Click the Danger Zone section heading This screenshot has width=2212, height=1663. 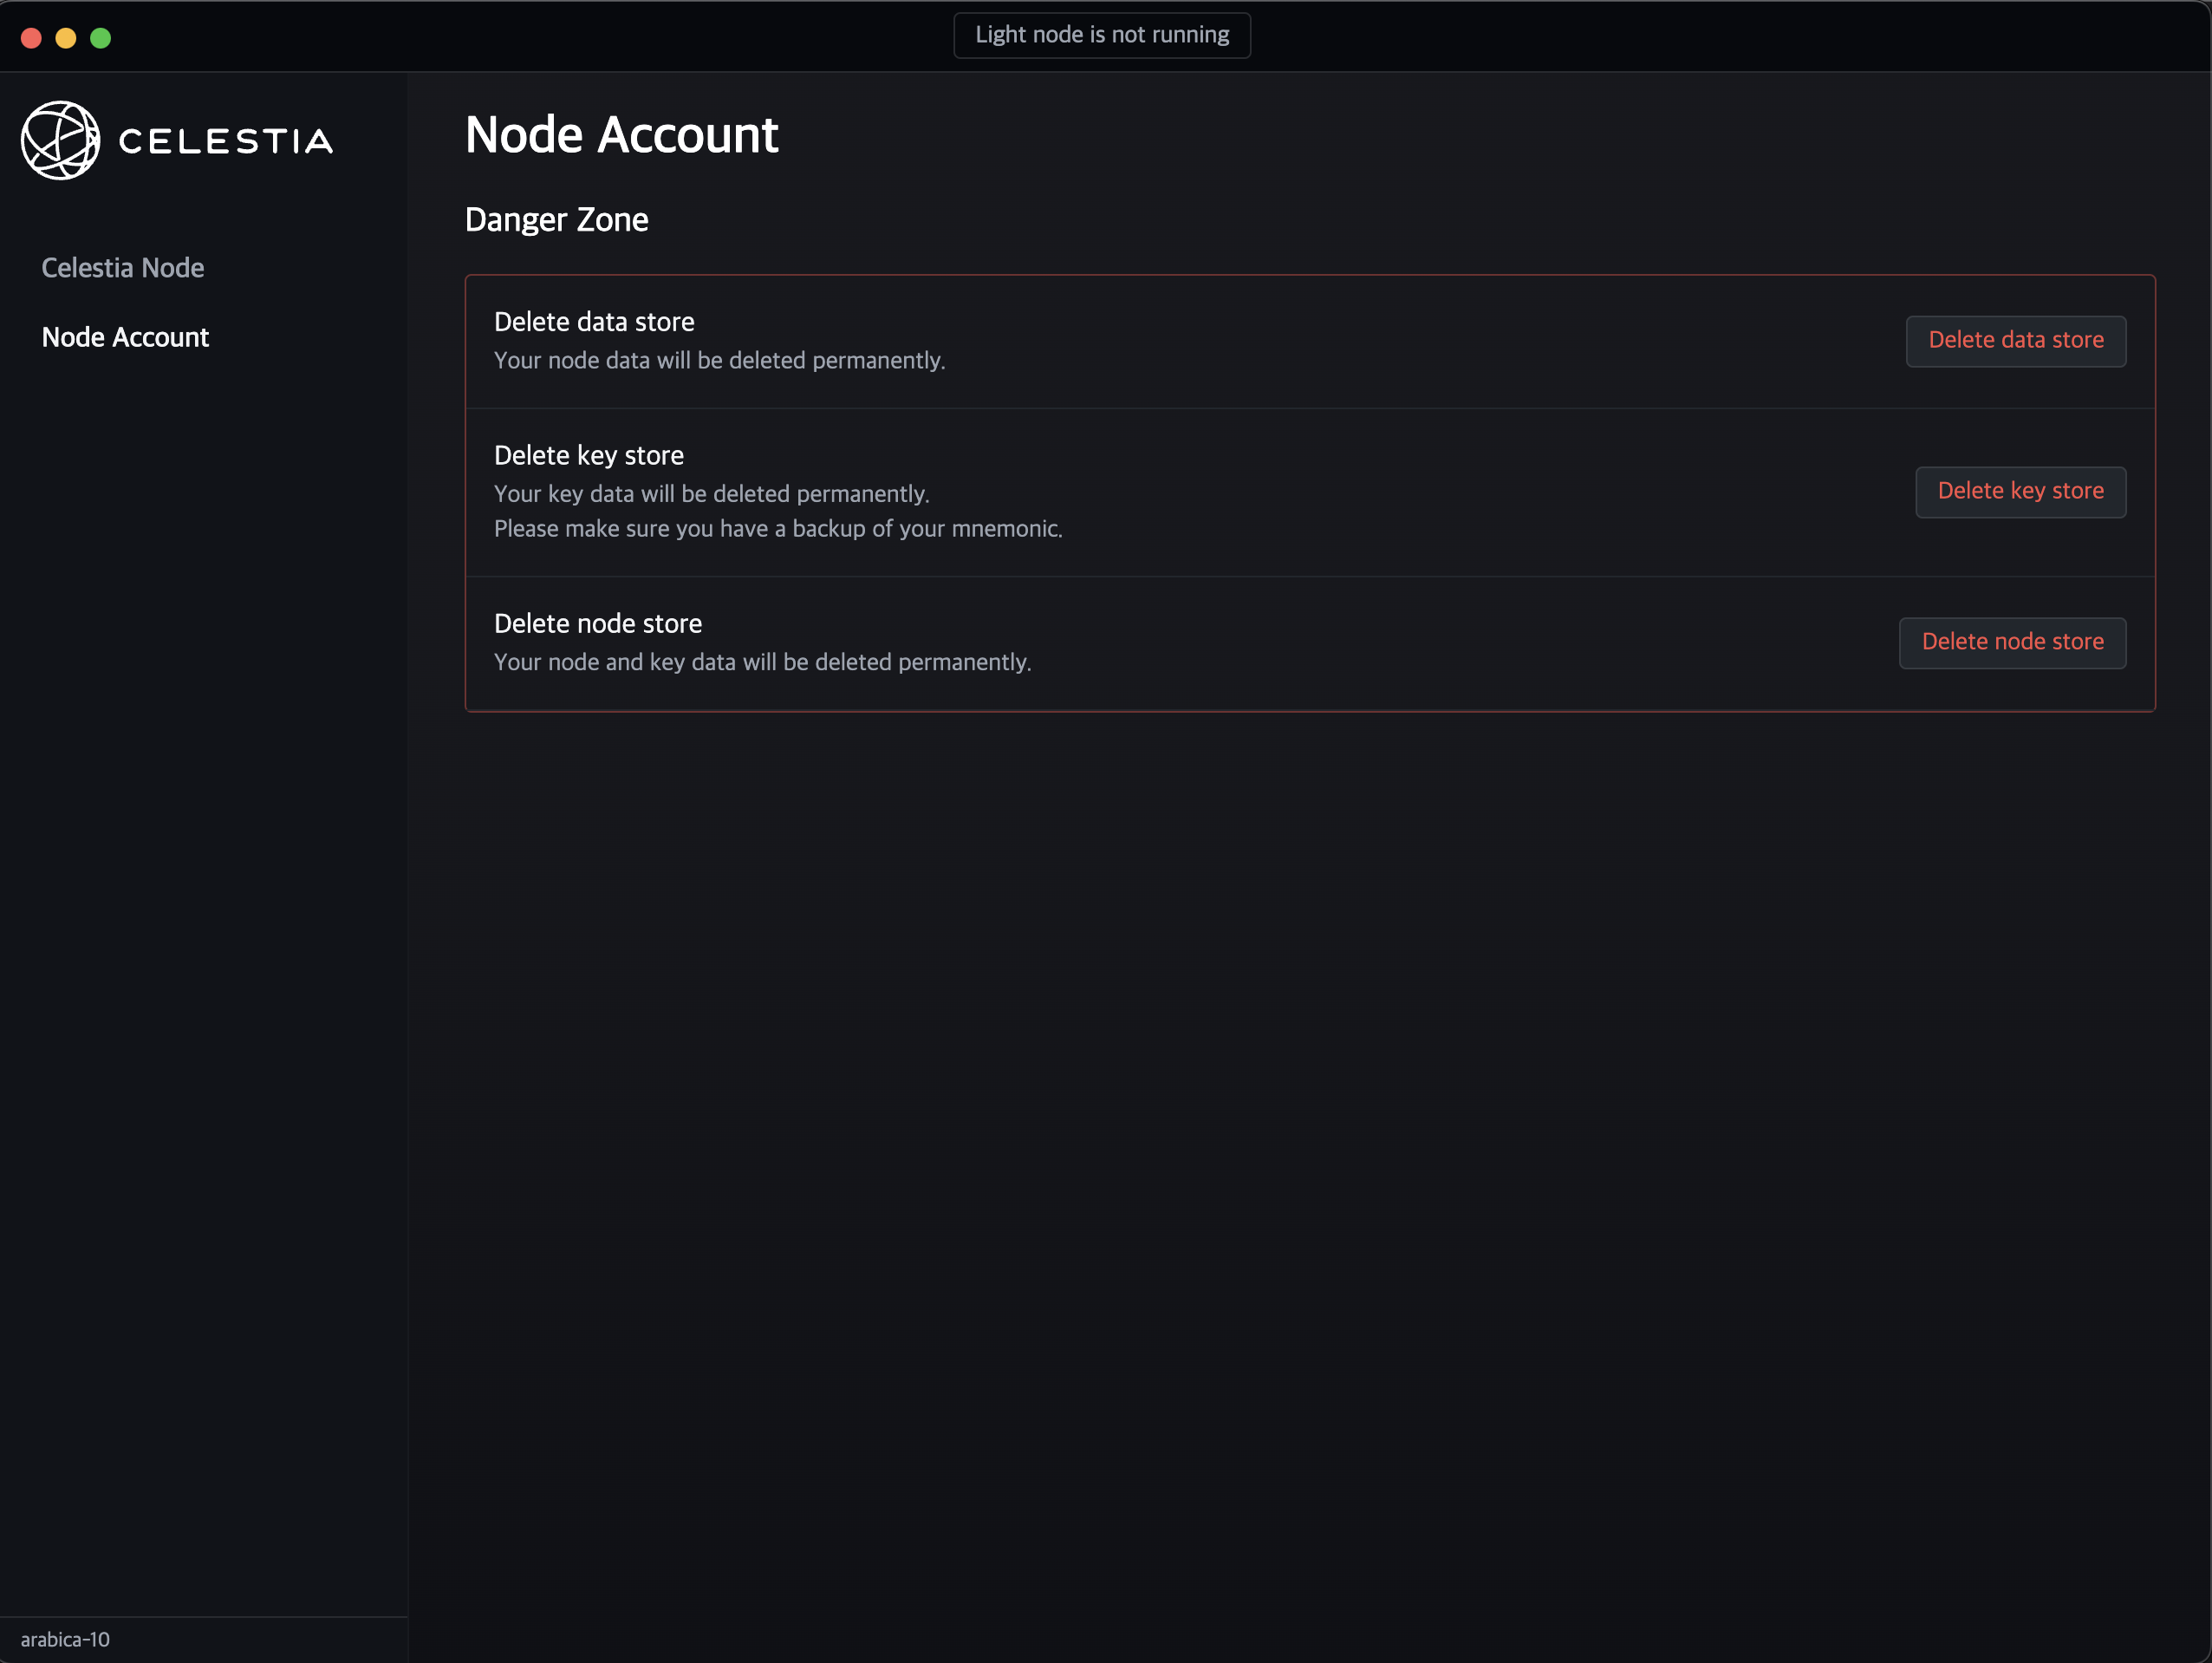[556, 220]
